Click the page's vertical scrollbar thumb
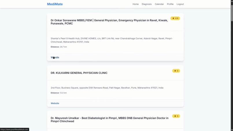The height and width of the screenshot is (131, 233). 232,13
